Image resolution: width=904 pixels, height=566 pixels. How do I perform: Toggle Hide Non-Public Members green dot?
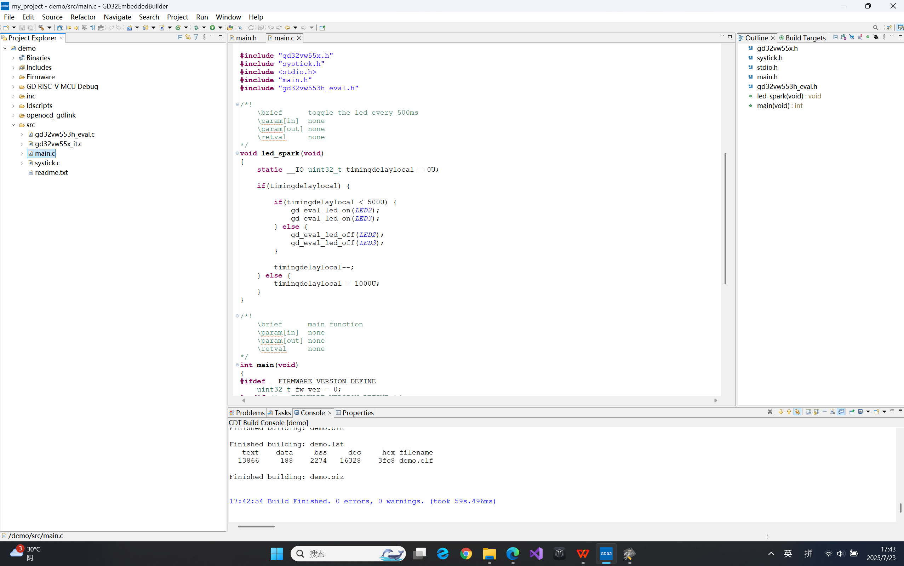coord(868,37)
